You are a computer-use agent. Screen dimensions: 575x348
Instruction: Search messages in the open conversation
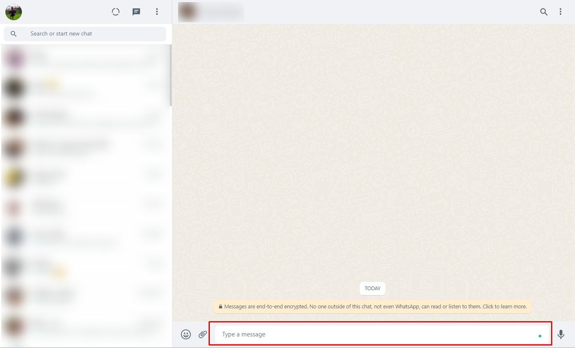[544, 12]
